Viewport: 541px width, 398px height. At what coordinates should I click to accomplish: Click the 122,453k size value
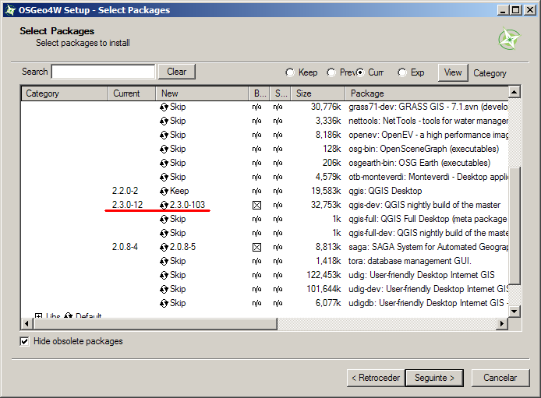pos(324,275)
